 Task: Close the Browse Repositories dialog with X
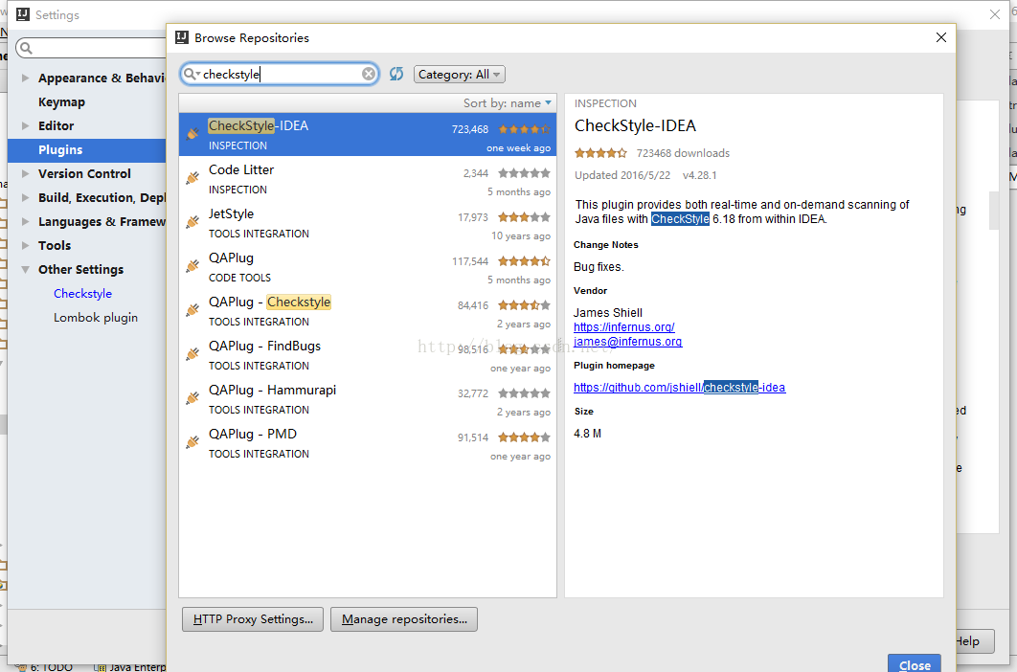(x=941, y=37)
